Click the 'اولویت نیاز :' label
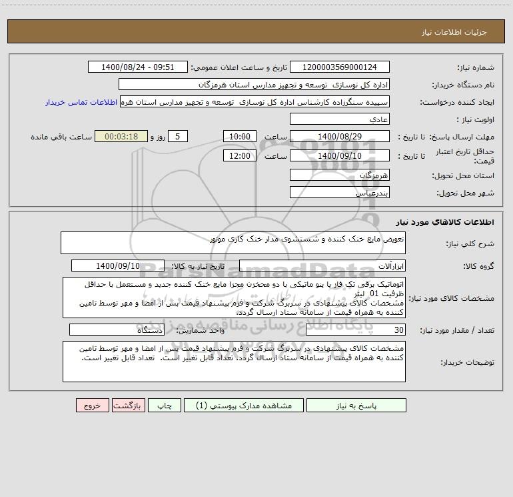513x497 pixels. [x=476, y=120]
